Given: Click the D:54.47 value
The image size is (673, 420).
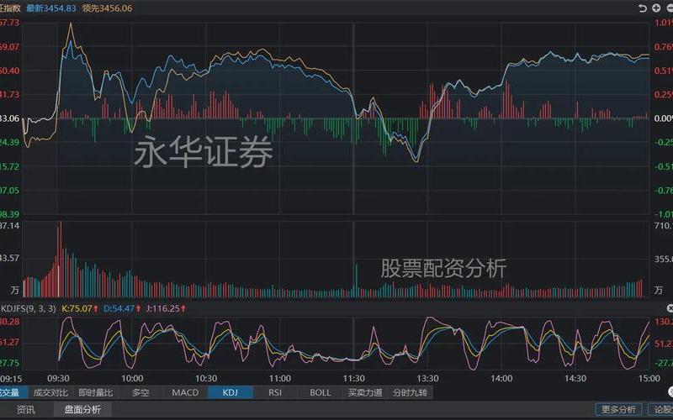Looking at the screenshot, I should click(x=122, y=308).
